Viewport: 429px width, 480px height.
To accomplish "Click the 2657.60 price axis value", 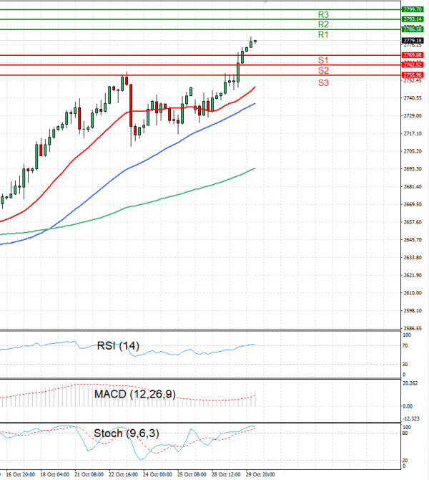I will (413, 222).
